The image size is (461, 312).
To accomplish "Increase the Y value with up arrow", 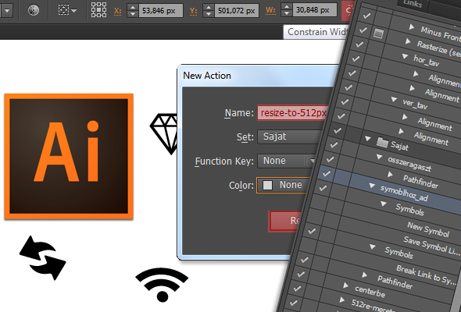I will pyautogui.click(x=209, y=7).
